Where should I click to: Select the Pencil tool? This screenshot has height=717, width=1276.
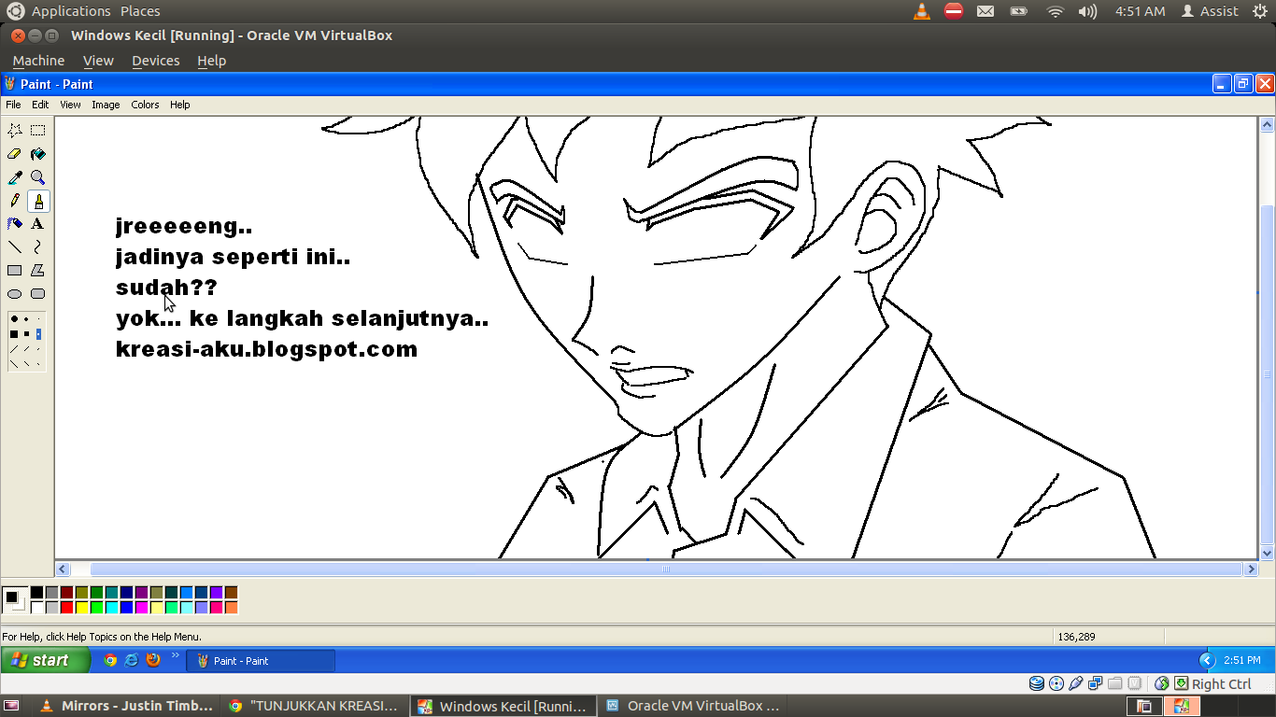tap(15, 201)
